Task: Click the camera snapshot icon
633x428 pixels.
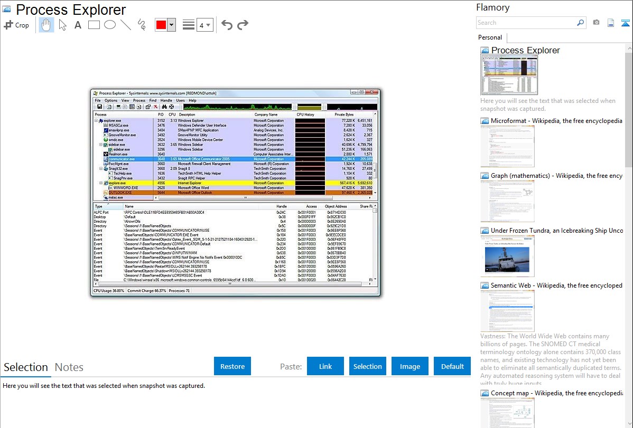Action: [x=596, y=23]
